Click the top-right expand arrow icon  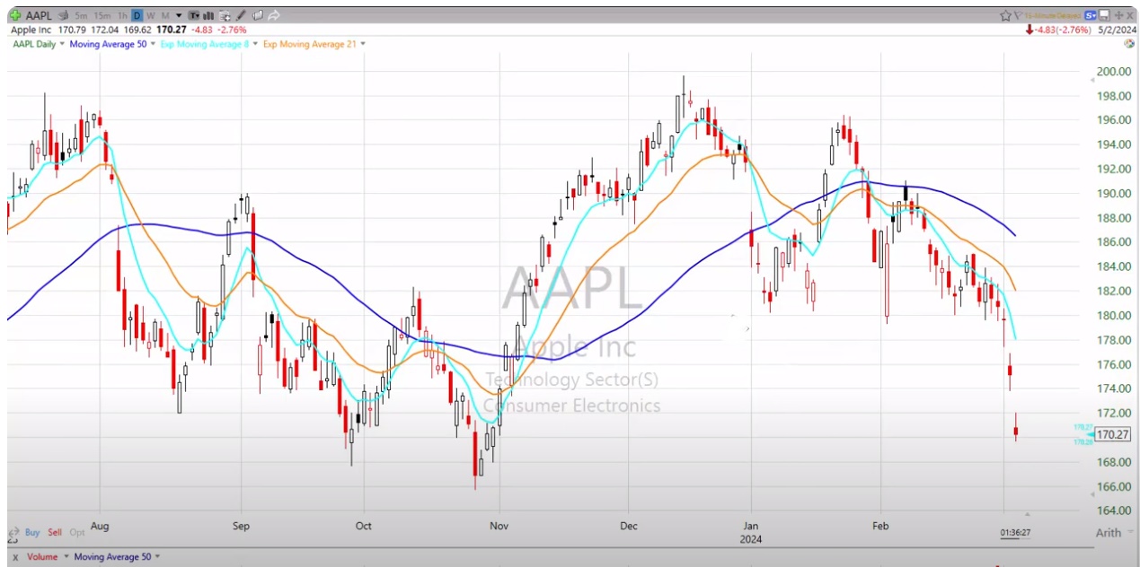click(x=1118, y=15)
